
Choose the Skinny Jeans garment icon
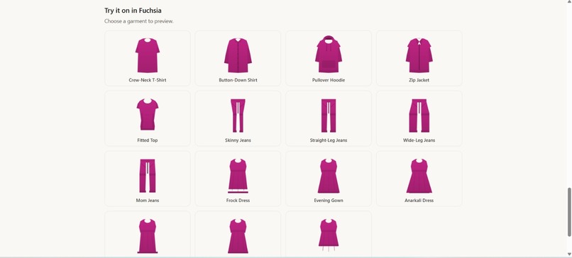point(238,116)
